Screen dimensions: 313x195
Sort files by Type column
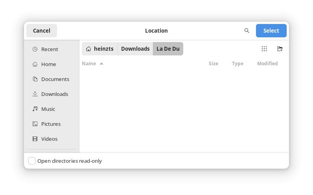click(x=237, y=64)
